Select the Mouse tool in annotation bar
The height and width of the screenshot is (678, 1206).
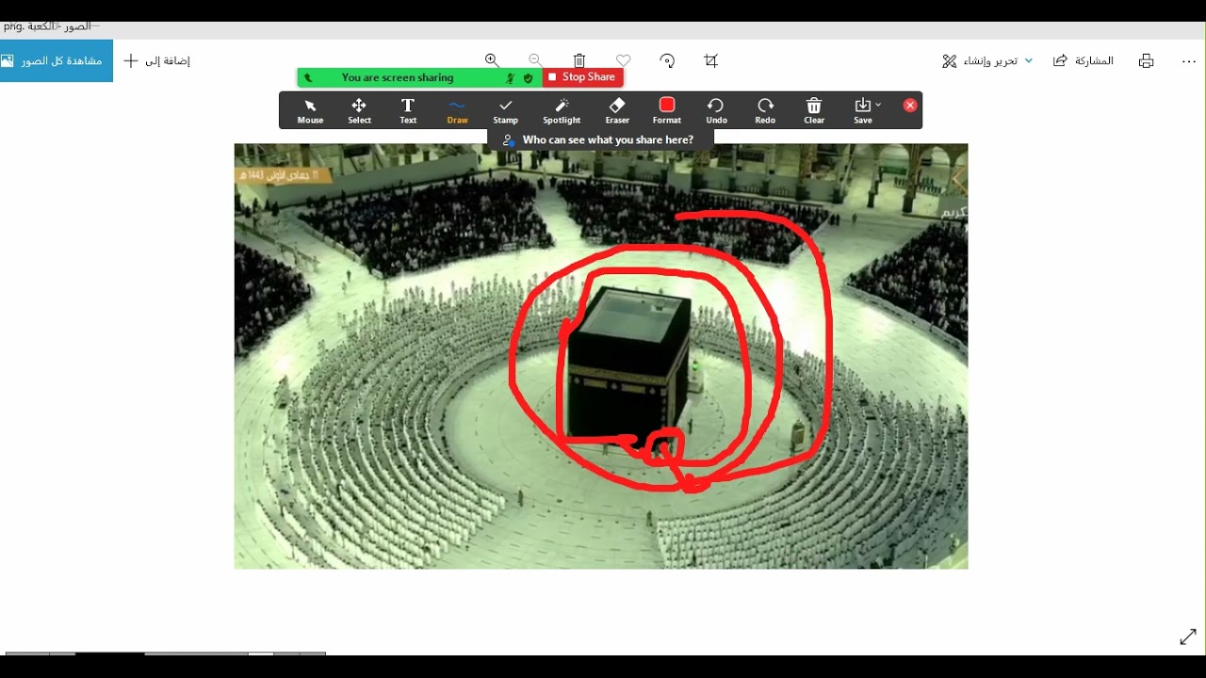pos(310,111)
